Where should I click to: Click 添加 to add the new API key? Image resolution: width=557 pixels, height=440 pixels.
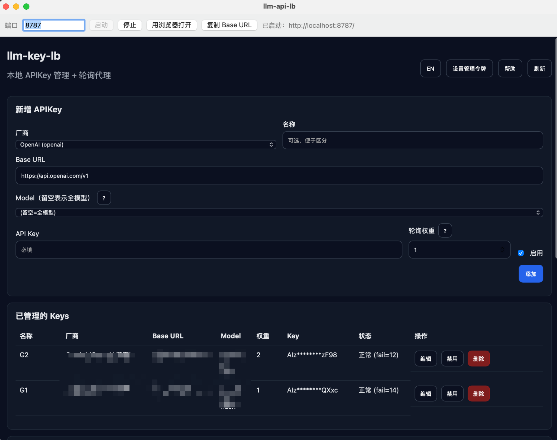[x=531, y=274]
